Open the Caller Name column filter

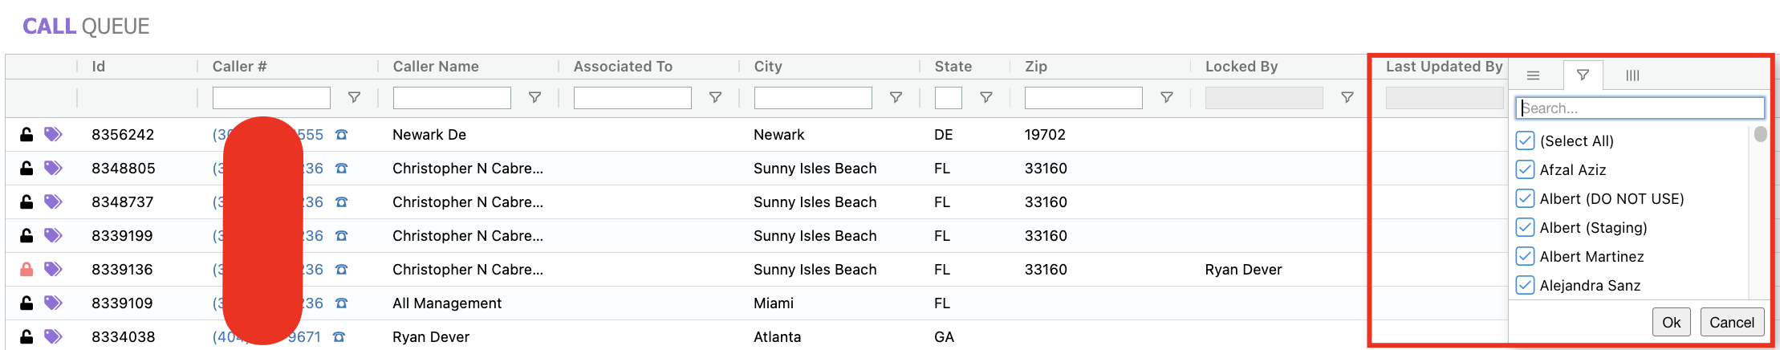click(x=534, y=98)
